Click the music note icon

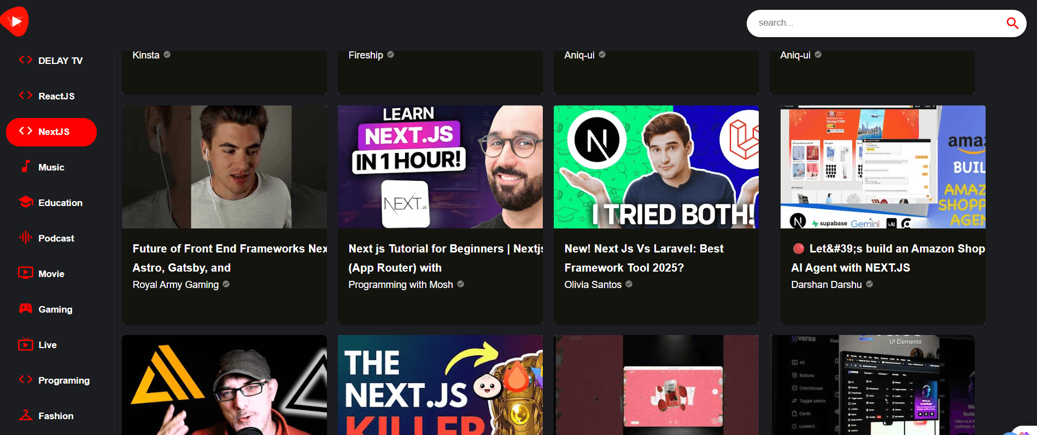click(26, 166)
